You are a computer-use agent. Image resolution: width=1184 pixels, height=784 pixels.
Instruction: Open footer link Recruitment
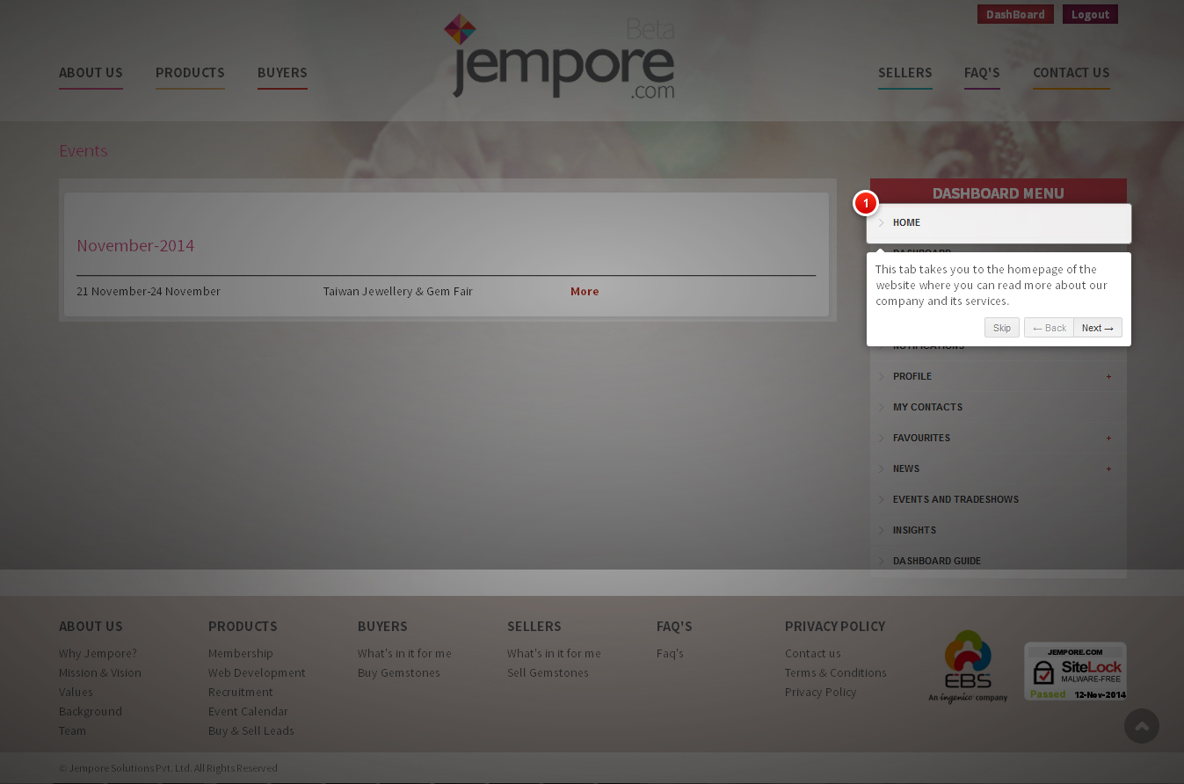[241, 693]
